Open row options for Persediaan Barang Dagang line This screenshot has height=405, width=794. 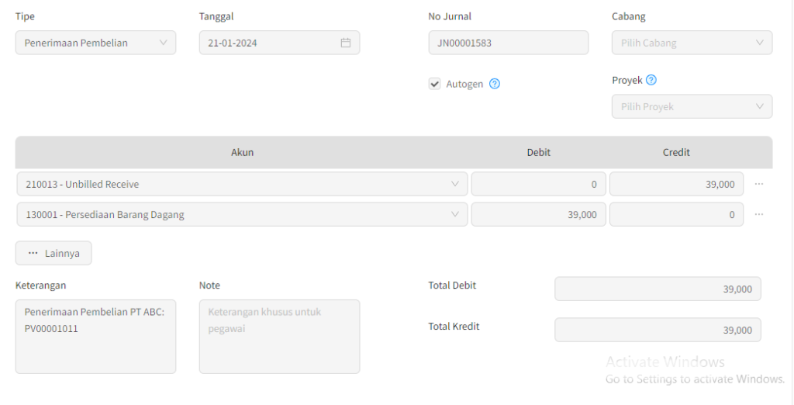tap(759, 215)
